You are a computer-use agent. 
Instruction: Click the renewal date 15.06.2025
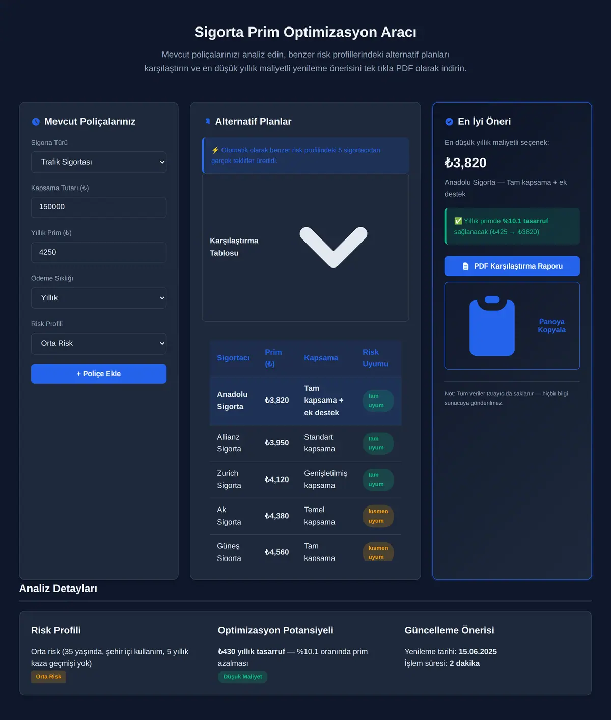(x=478, y=652)
